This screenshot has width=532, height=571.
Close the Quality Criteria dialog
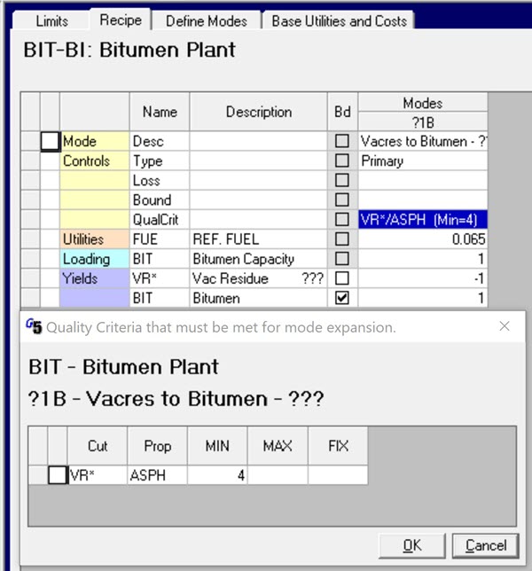pos(505,326)
